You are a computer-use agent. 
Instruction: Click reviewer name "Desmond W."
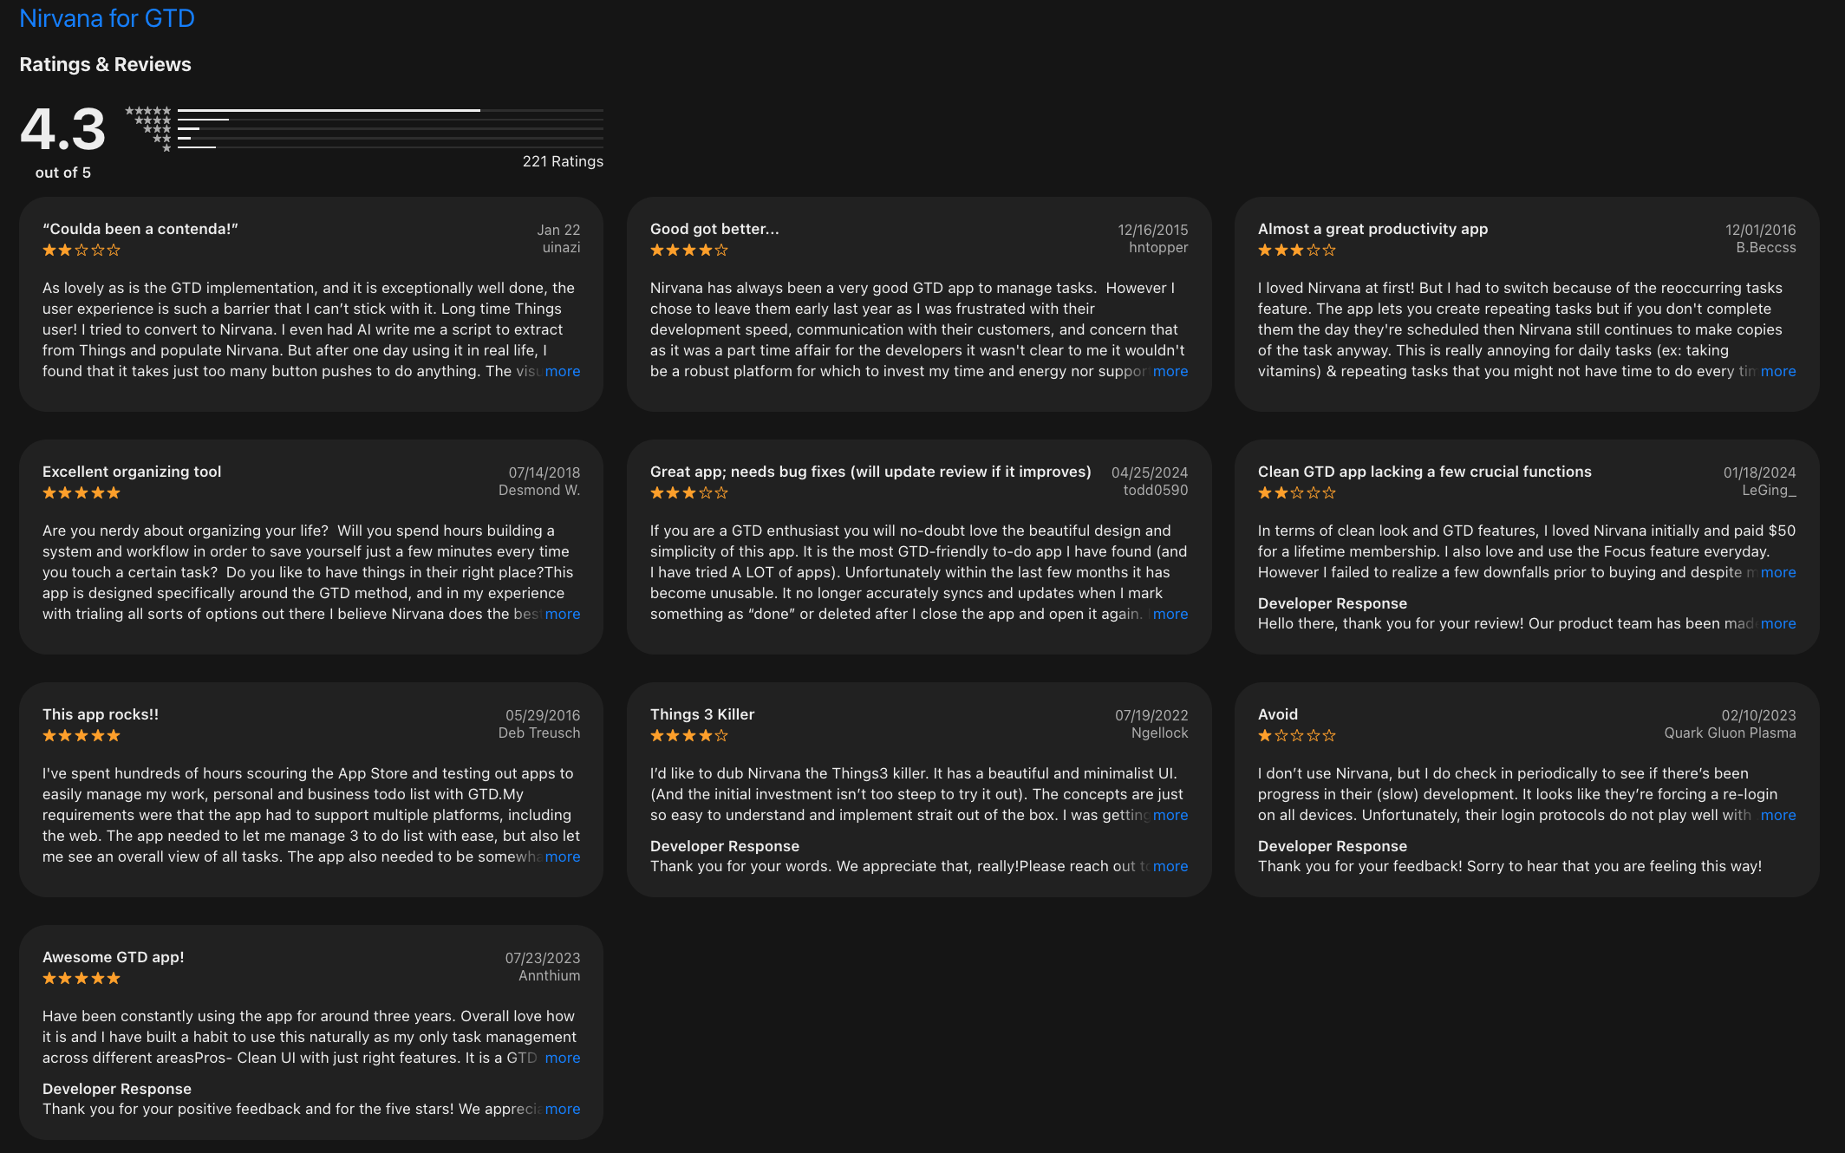coord(538,490)
